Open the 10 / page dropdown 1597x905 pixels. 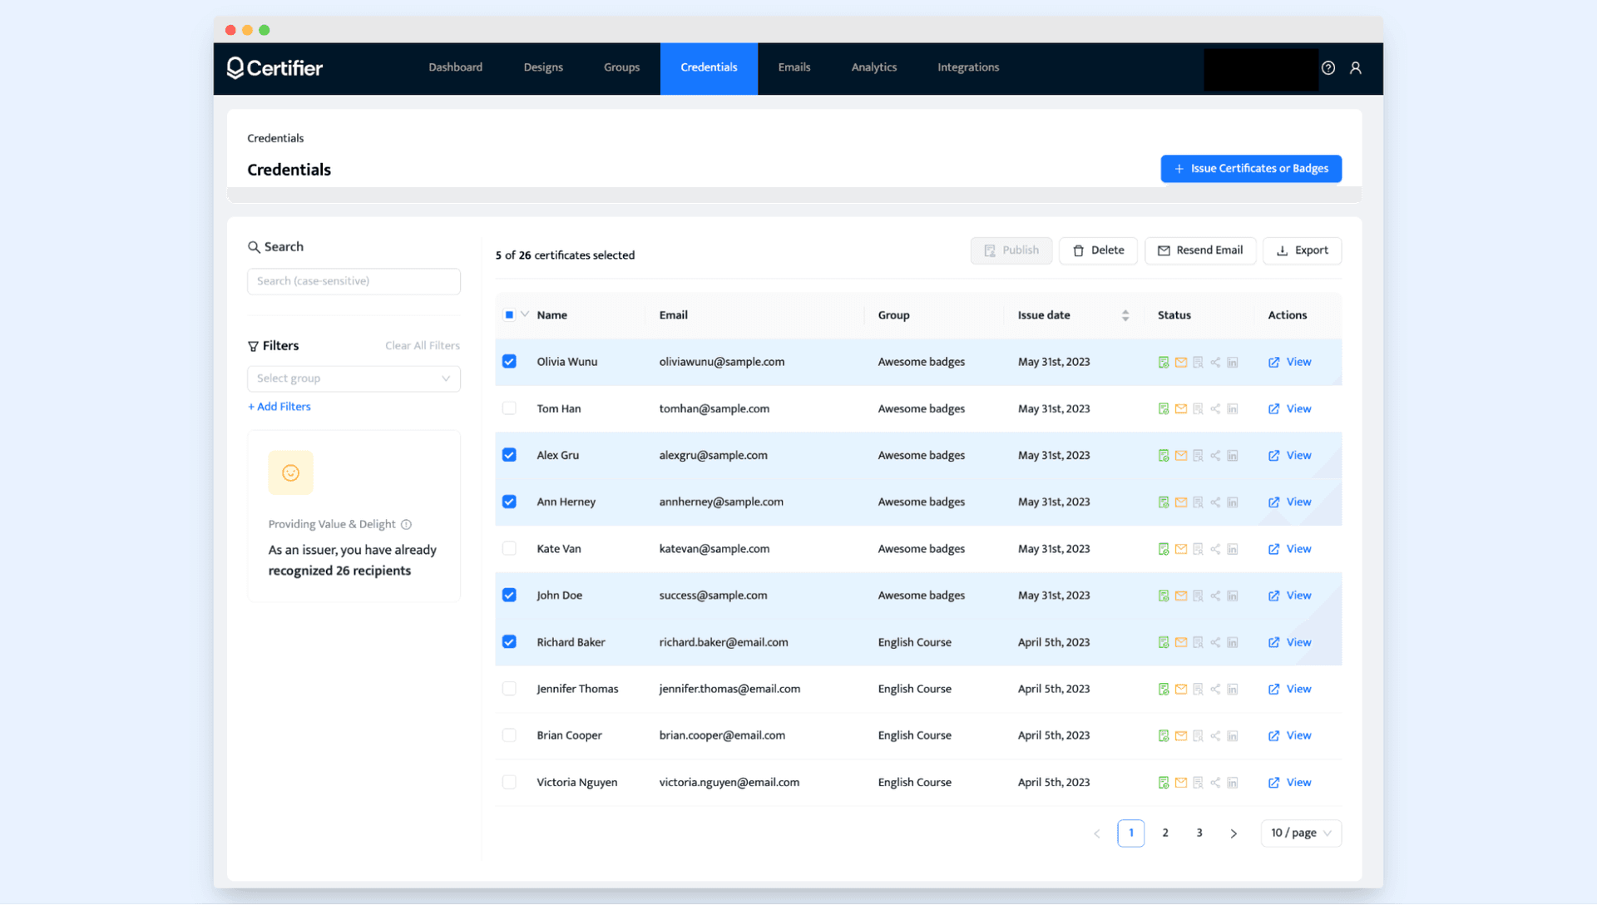pyautogui.click(x=1300, y=833)
